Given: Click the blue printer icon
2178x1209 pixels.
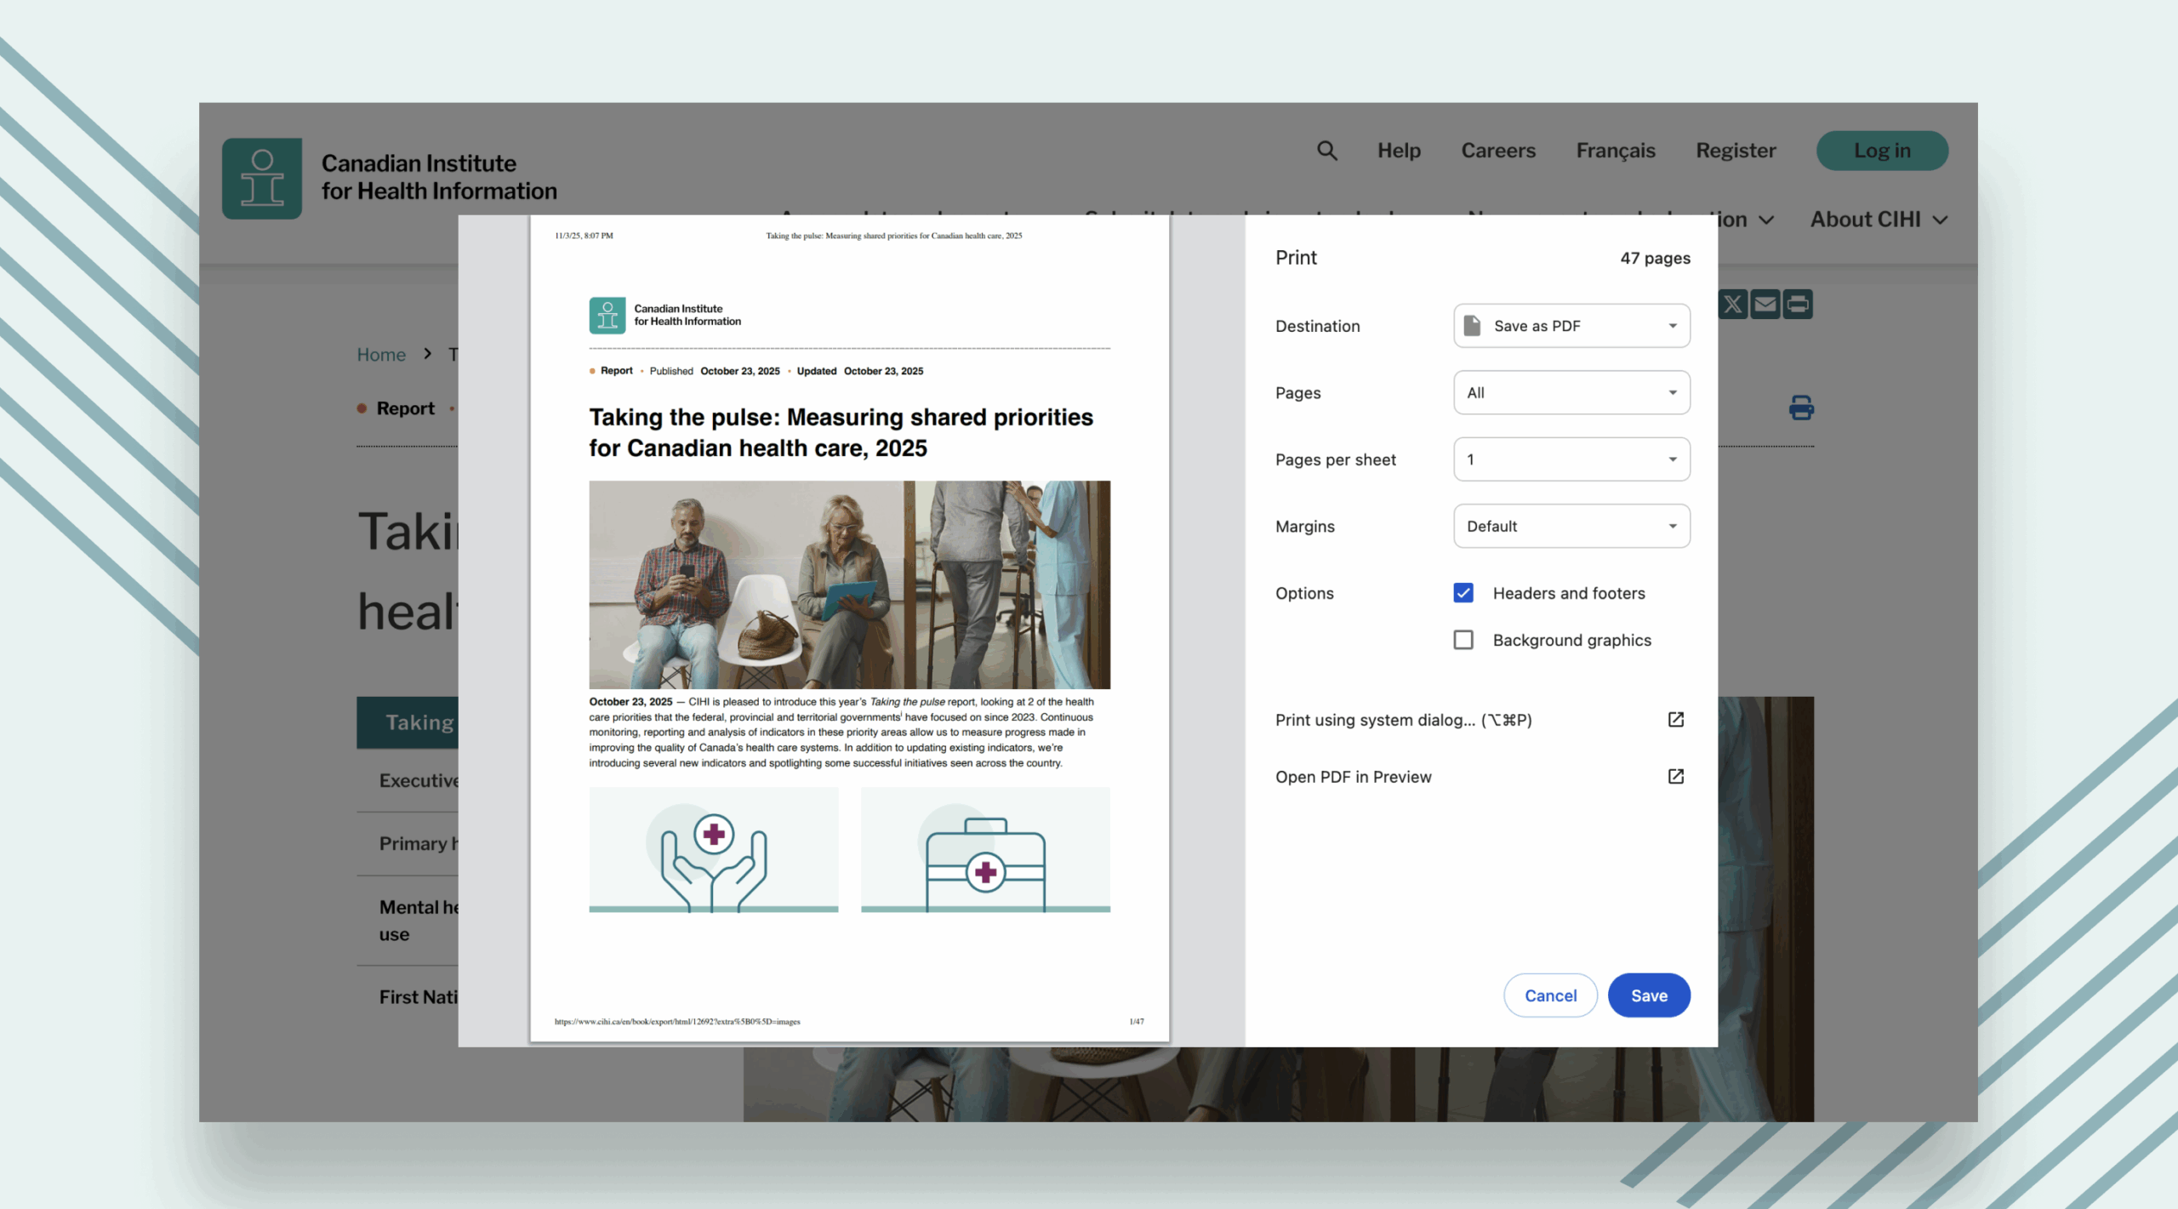Looking at the screenshot, I should click(x=1800, y=408).
